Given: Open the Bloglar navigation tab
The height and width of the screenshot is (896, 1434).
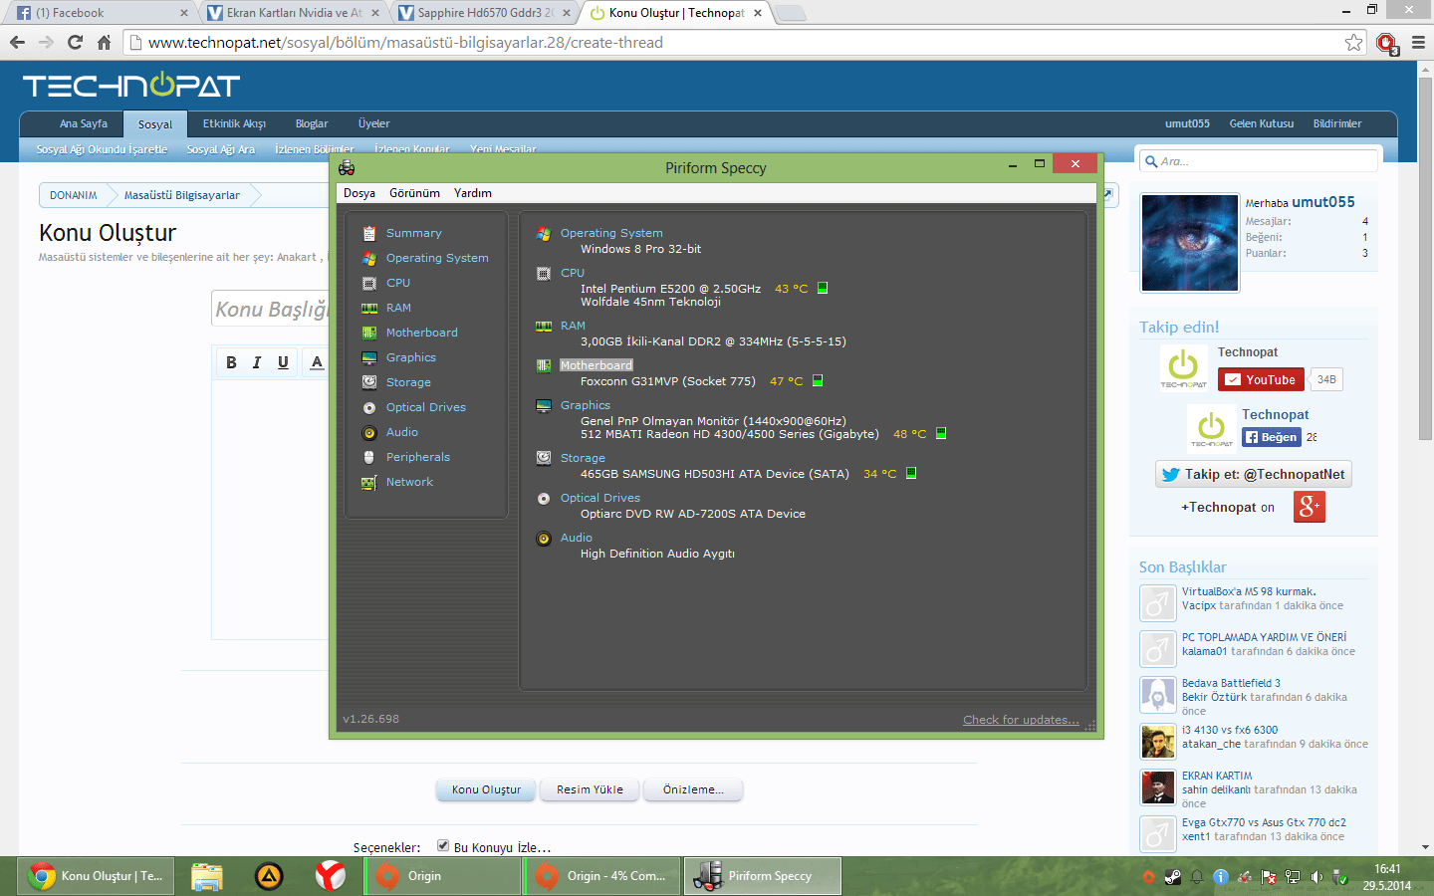Looking at the screenshot, I should 312,123.
